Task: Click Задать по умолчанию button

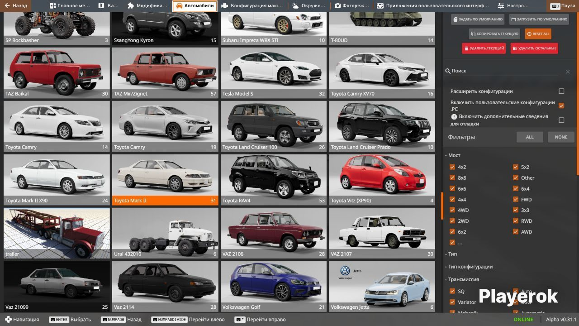Action: 477,19
